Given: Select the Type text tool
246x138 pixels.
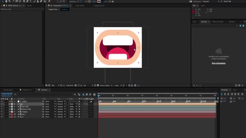Looking at the screenshot, I should tap(31, 1).
